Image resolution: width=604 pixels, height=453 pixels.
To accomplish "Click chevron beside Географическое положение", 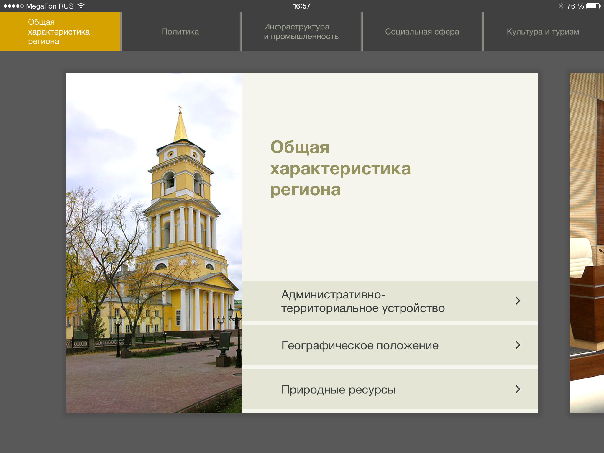I will [x=518, y=345].
